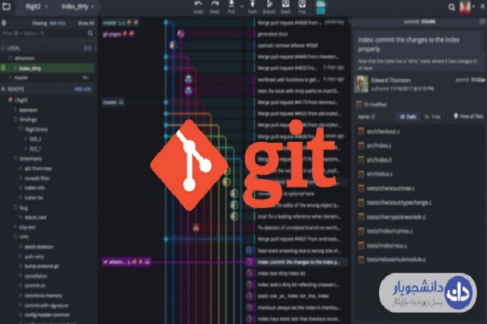Viewport: 487px width, 324px height.
Task: Click the Redo toolbar icon
Action: [x=215, y=5]
